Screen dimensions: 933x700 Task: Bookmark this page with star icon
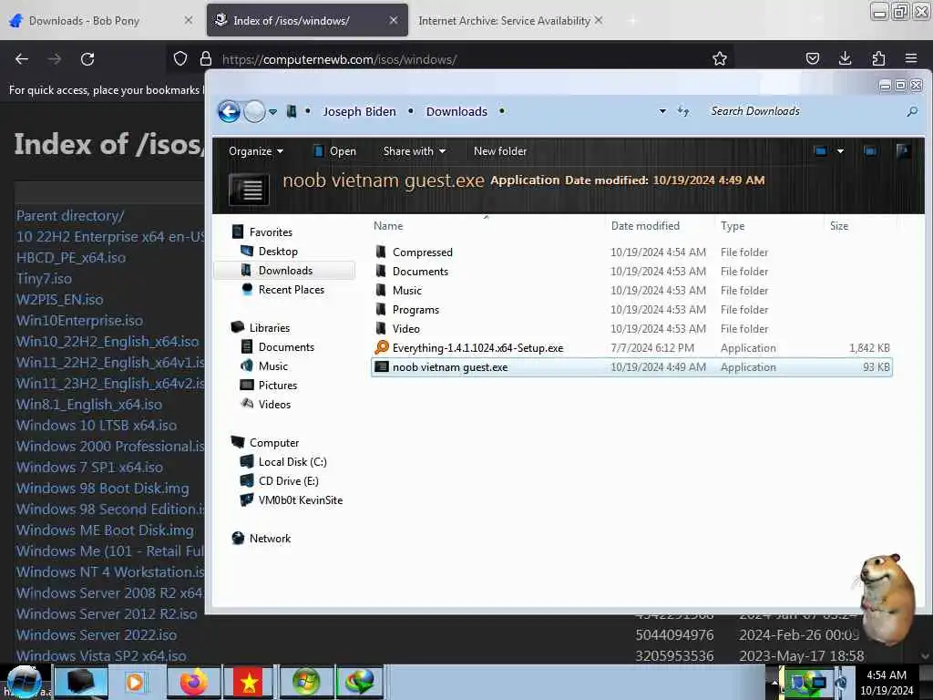(720, 58)
